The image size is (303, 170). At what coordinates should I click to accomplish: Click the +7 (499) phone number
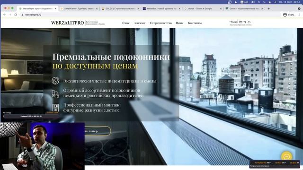coord(240,22)
